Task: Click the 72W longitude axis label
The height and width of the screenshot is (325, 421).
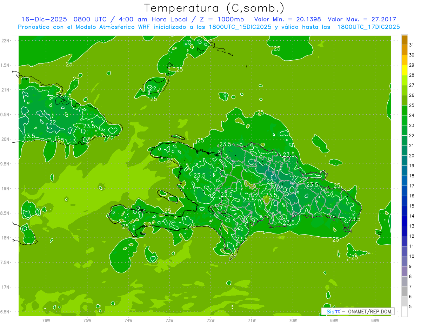Action: click(x=210, y=320)
